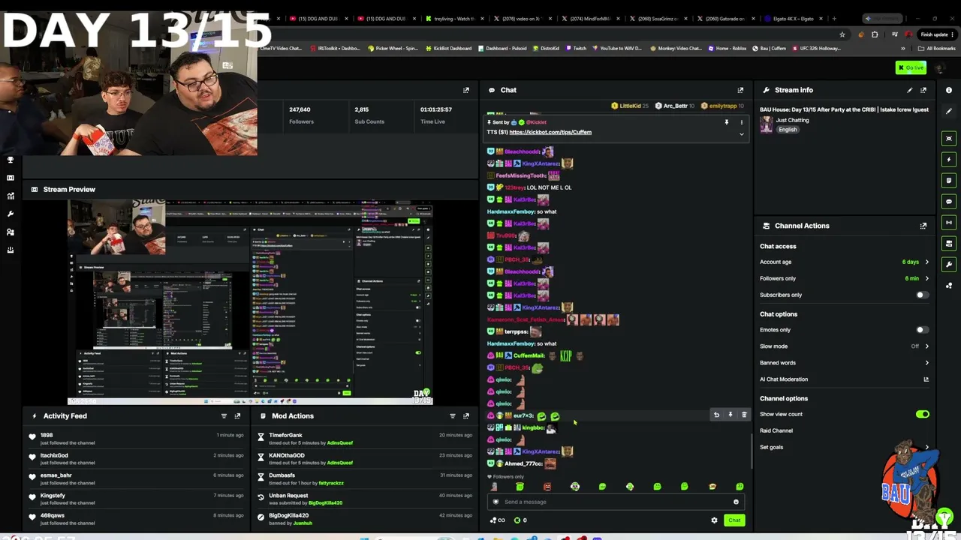Send message with Chat button
The width and height of the screenshot is (961, 540).
(734, 520)
